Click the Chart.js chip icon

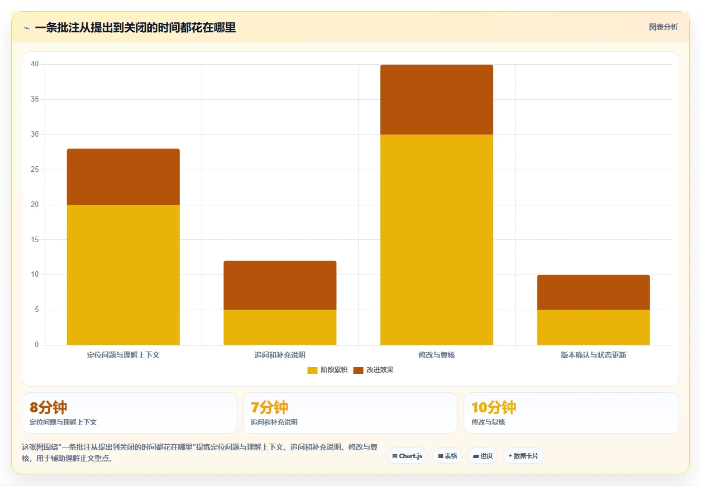395,456
